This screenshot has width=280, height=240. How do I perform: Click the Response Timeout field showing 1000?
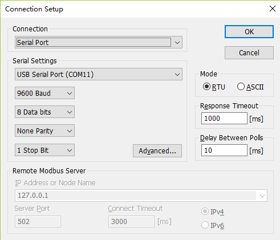[224, 119]
